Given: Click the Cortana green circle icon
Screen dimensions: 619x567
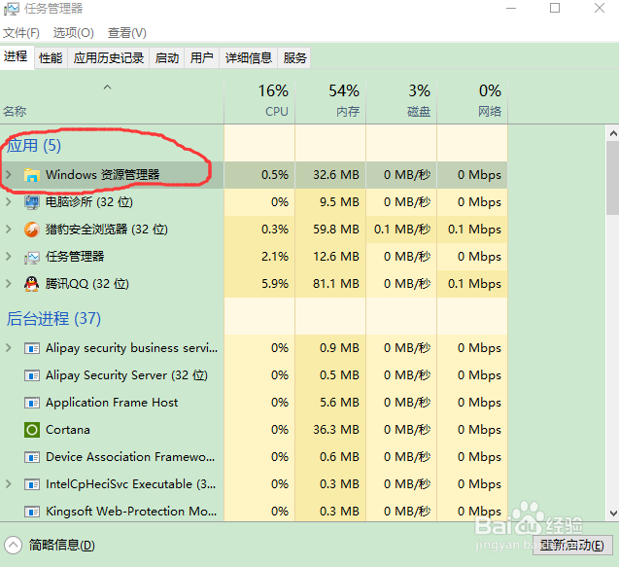Looking at the screenshot, I should (x=31, y=430).
